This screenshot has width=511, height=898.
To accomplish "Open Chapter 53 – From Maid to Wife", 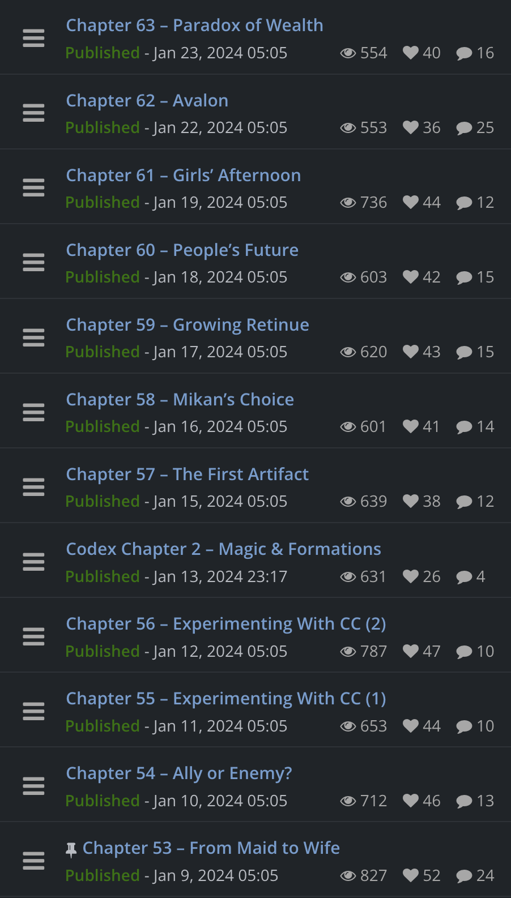I will (x=211, y=848).
